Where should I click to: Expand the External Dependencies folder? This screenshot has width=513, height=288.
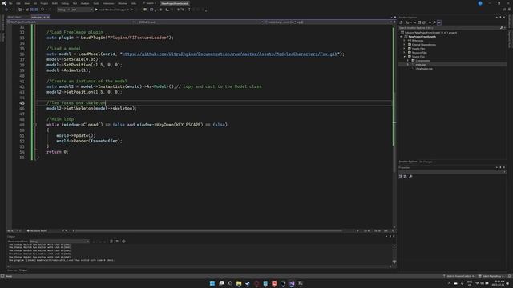(x=404, y=45)
